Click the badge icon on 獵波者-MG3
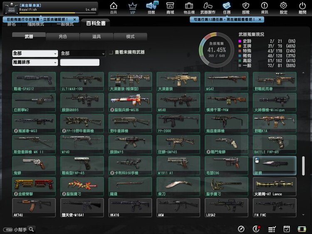Screen dimensions: 312x234 (x=16, y=131)
